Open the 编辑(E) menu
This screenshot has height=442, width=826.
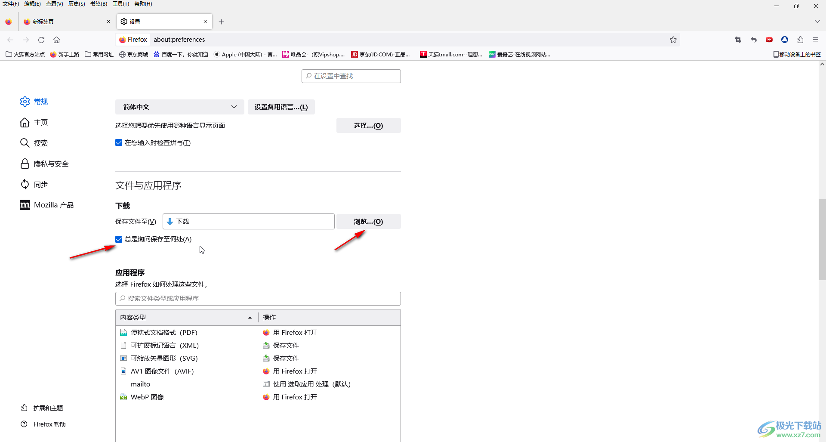pyautogui.click(x=32, y=4)
